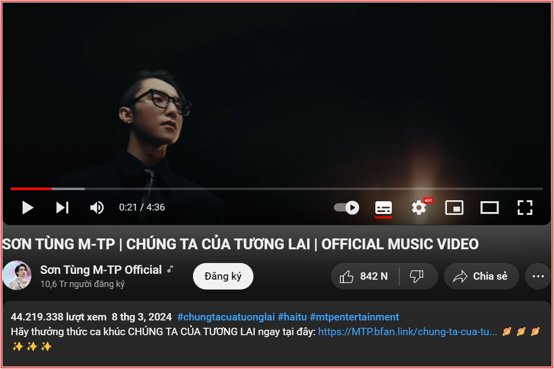Open the MTP.bfan.link URL in description
Screen dimensions: 554x369
pos(408,332)
